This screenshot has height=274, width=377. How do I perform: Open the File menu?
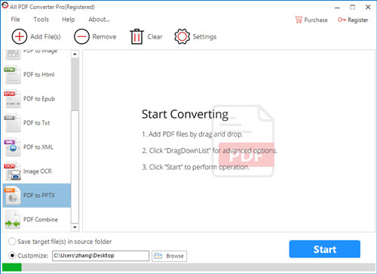coord(15,20)
